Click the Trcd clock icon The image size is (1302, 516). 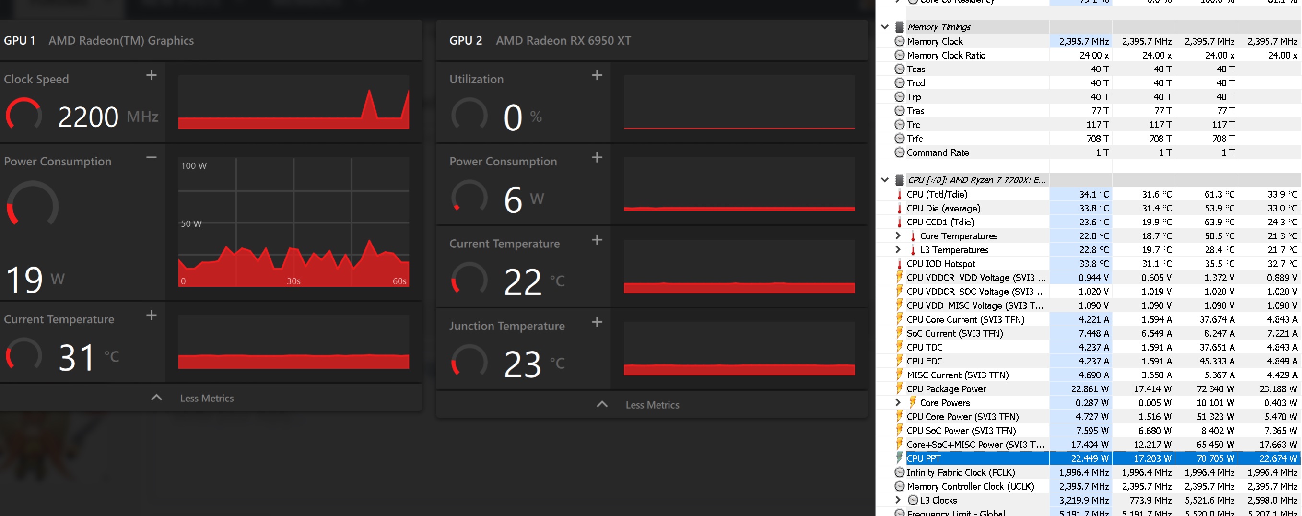pos(899,83)
